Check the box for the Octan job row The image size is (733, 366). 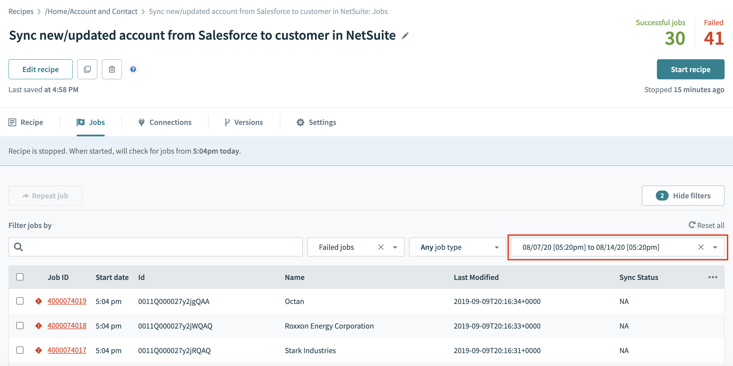click(20, 301)
